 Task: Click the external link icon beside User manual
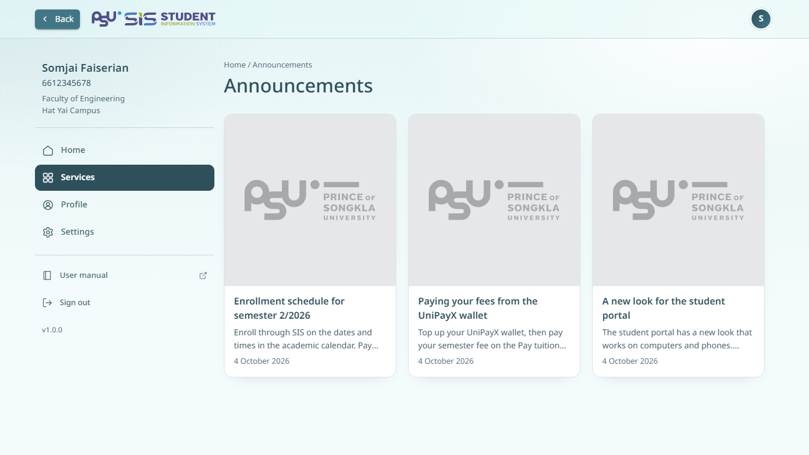203,275
